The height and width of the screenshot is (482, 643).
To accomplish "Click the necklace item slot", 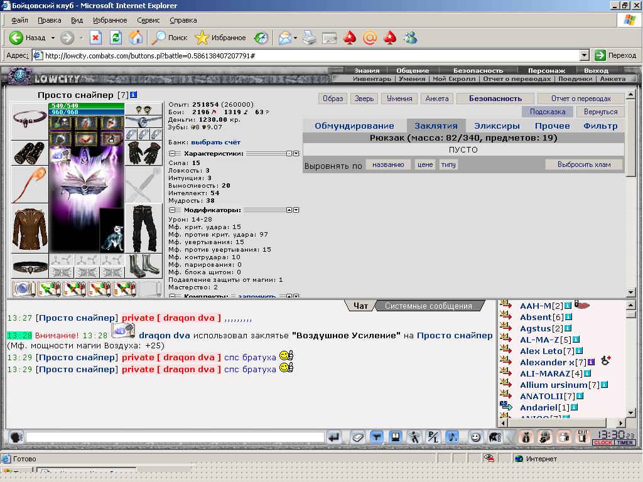I will pyautogui.click(x=30, y=120).
